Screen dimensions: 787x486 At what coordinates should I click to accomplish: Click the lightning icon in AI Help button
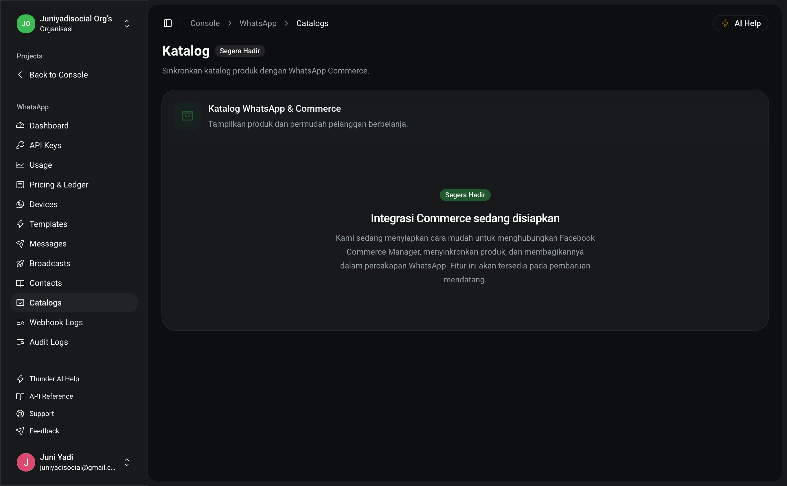pyautogui.click(x=725, y=23)
